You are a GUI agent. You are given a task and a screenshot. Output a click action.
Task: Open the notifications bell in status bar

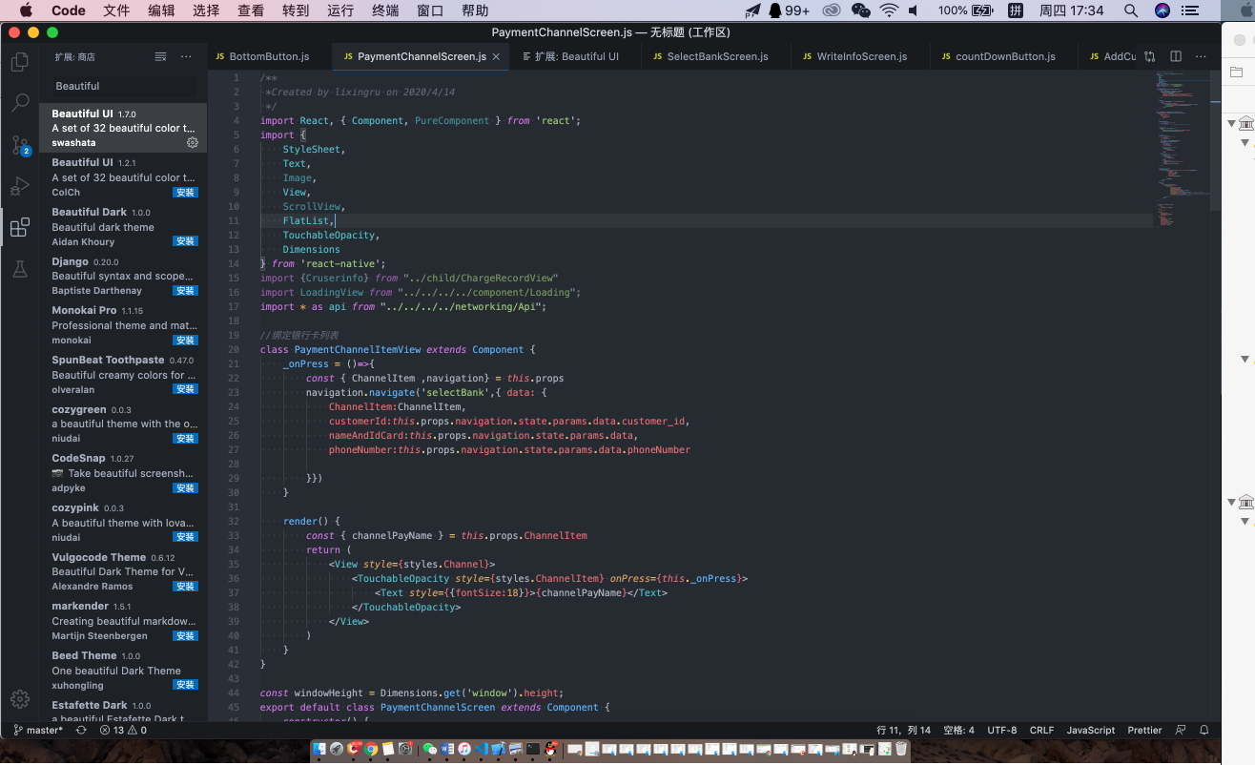click(1204, 731)
